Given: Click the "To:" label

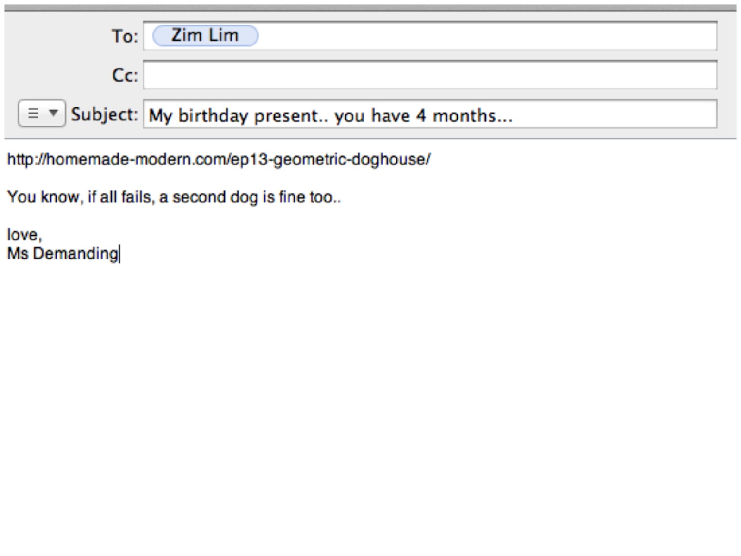Looking at the screenshot, I should pyautogui.click(x=125, y=36).
